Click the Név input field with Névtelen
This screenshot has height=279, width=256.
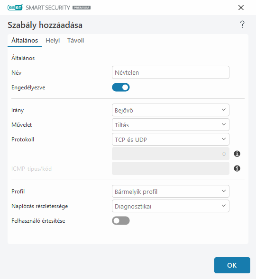[171, 72]
